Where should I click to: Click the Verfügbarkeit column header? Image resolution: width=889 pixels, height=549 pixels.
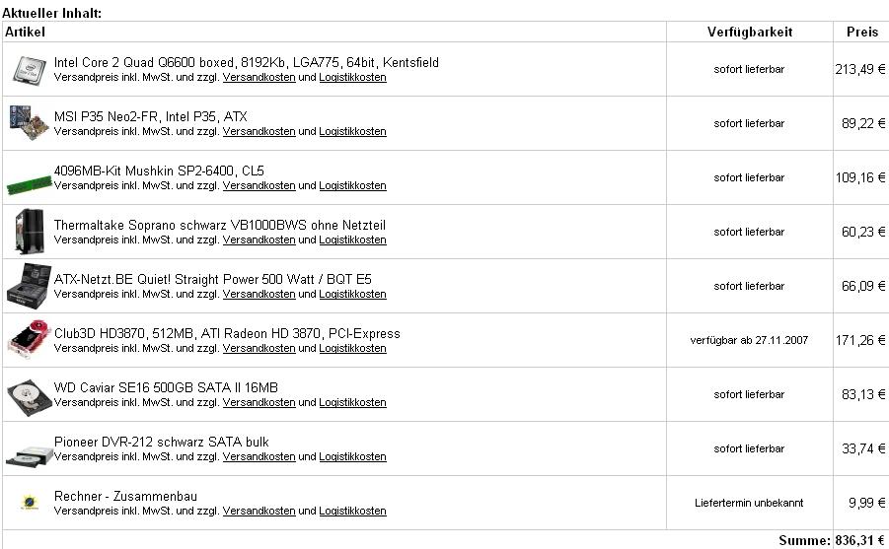click(750, 32)
